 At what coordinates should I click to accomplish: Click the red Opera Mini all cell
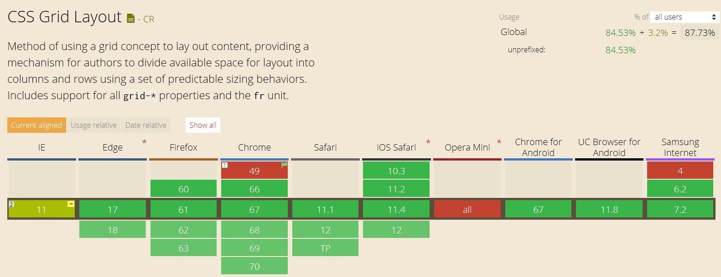(467, 210)
